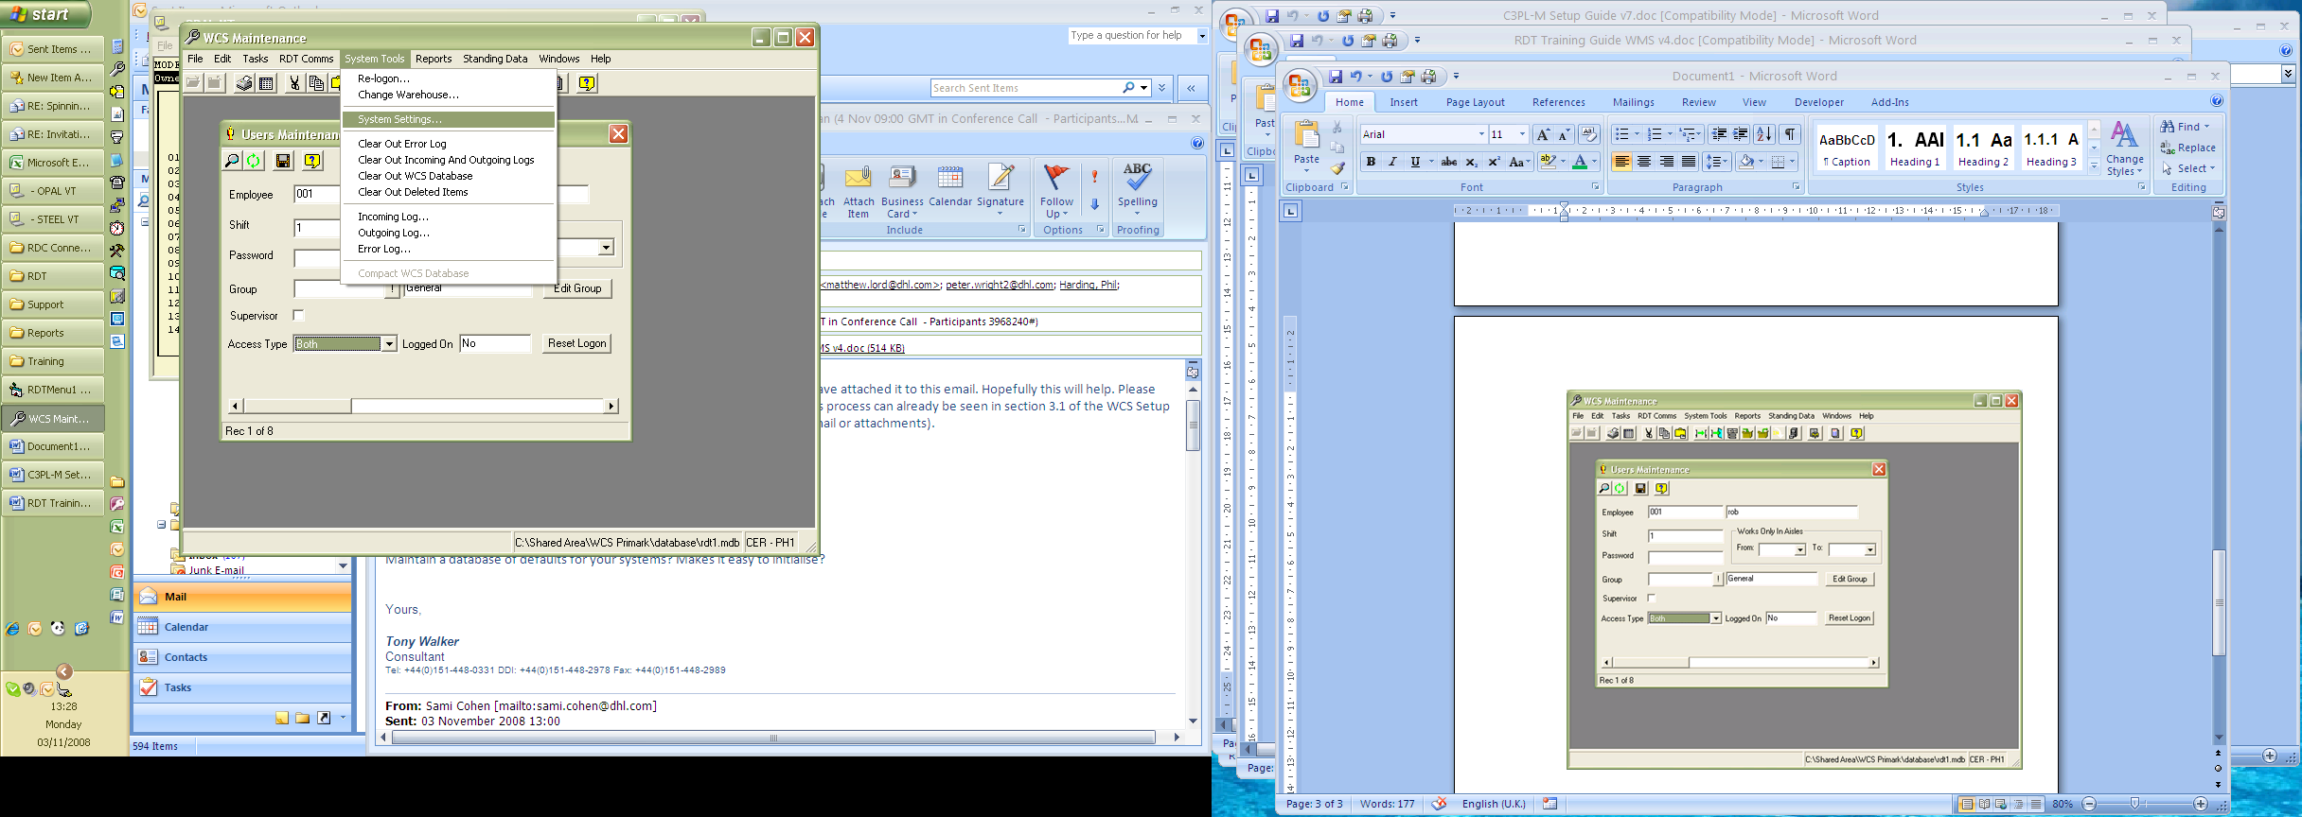Click Edit Group button in Users Maintenance
This screenshot has width=2302, height=817.
[x=576, y=288]
